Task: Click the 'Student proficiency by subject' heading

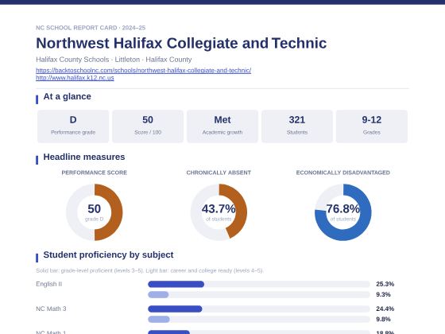Action: (108, 254)
